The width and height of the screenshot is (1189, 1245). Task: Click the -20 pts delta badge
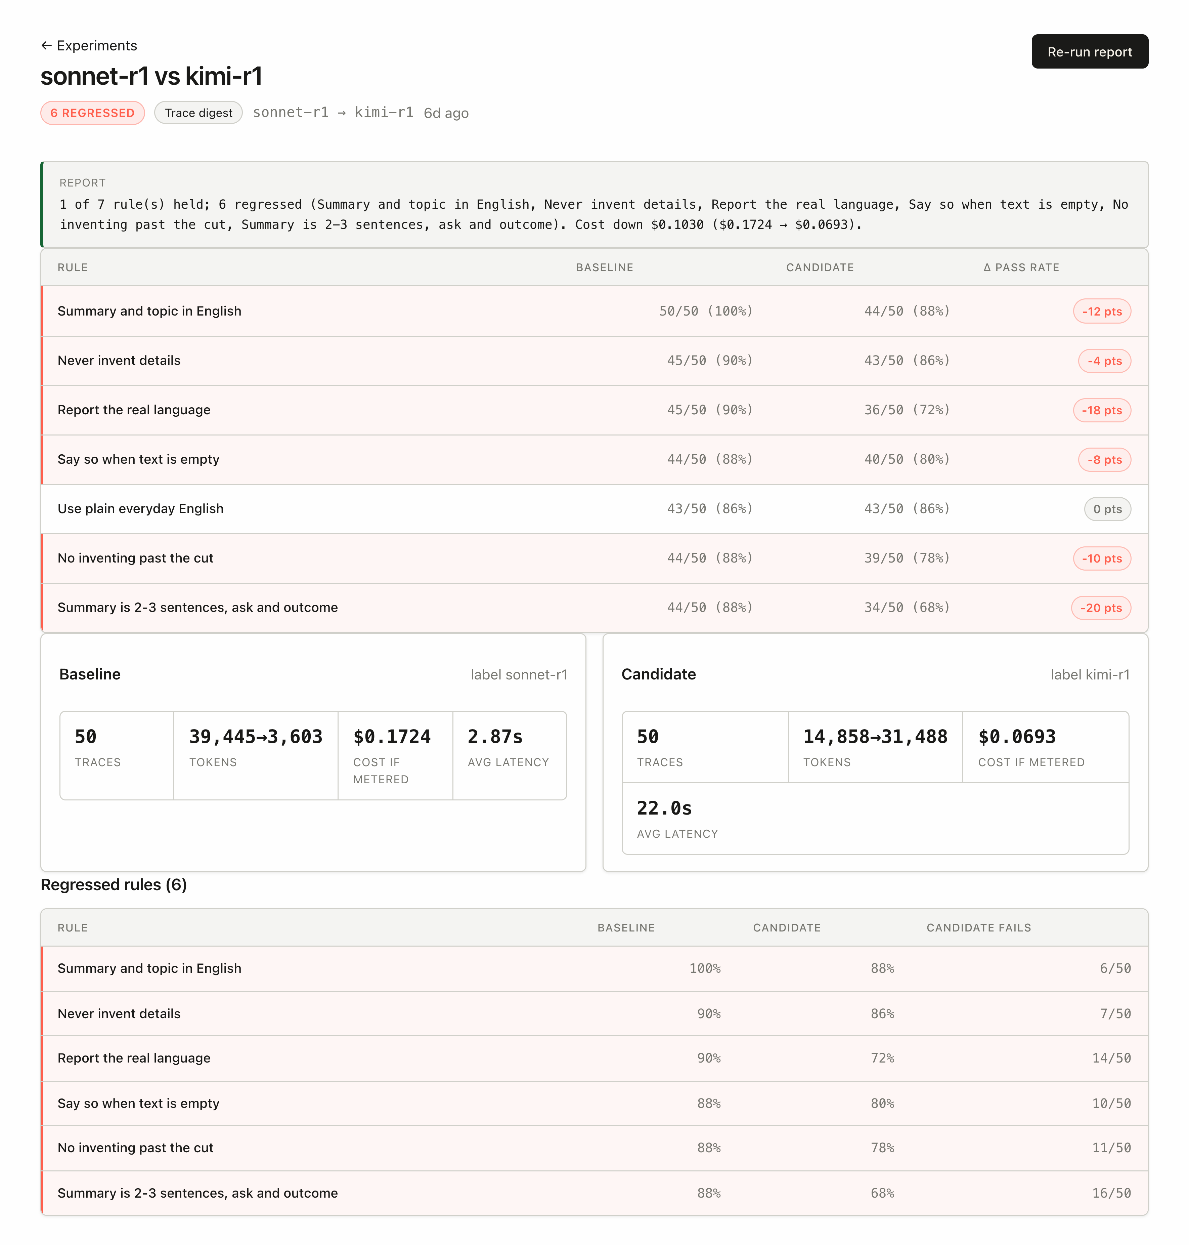[1101, 608]
